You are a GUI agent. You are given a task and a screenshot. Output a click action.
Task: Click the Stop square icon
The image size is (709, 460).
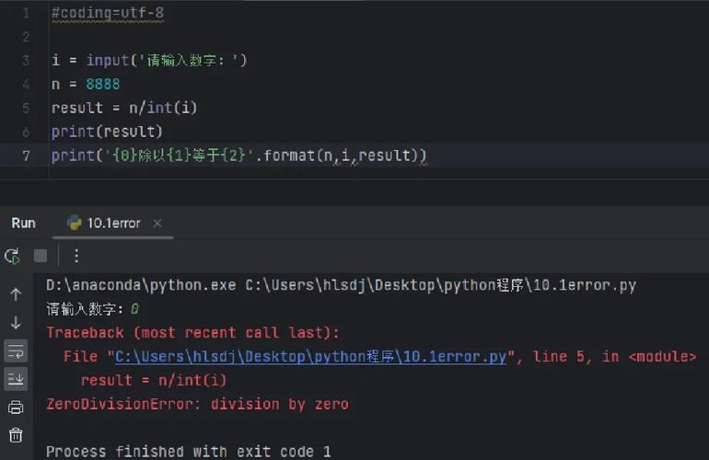tap(41, 256)
